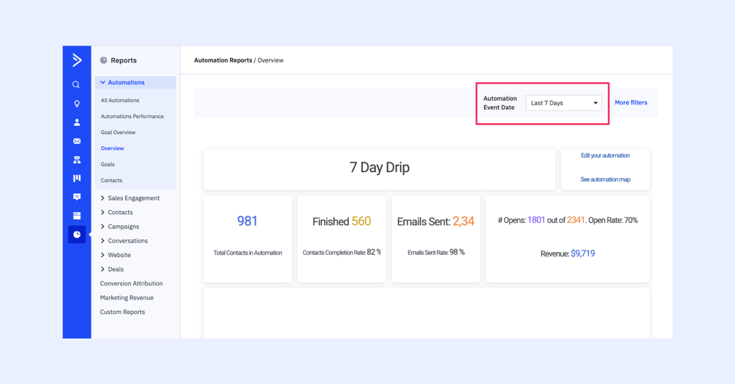735x384 pixels.
Task: Select Automations Performance in the menu
Action: [132, 117]
